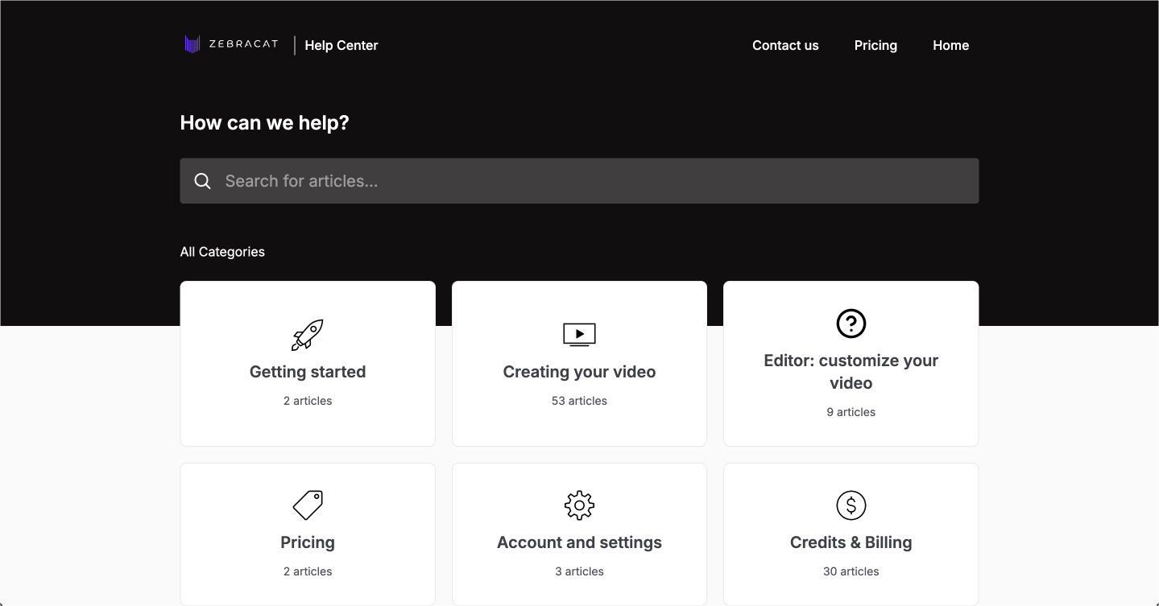The height and width of the screenshot is (606, 1159).
Task: Click the question mark circle icon
Action: (x=851, y=324)
